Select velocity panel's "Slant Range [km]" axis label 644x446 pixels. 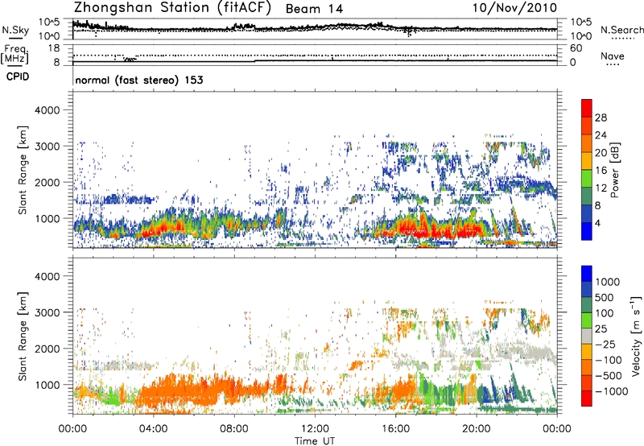(23, 337)
